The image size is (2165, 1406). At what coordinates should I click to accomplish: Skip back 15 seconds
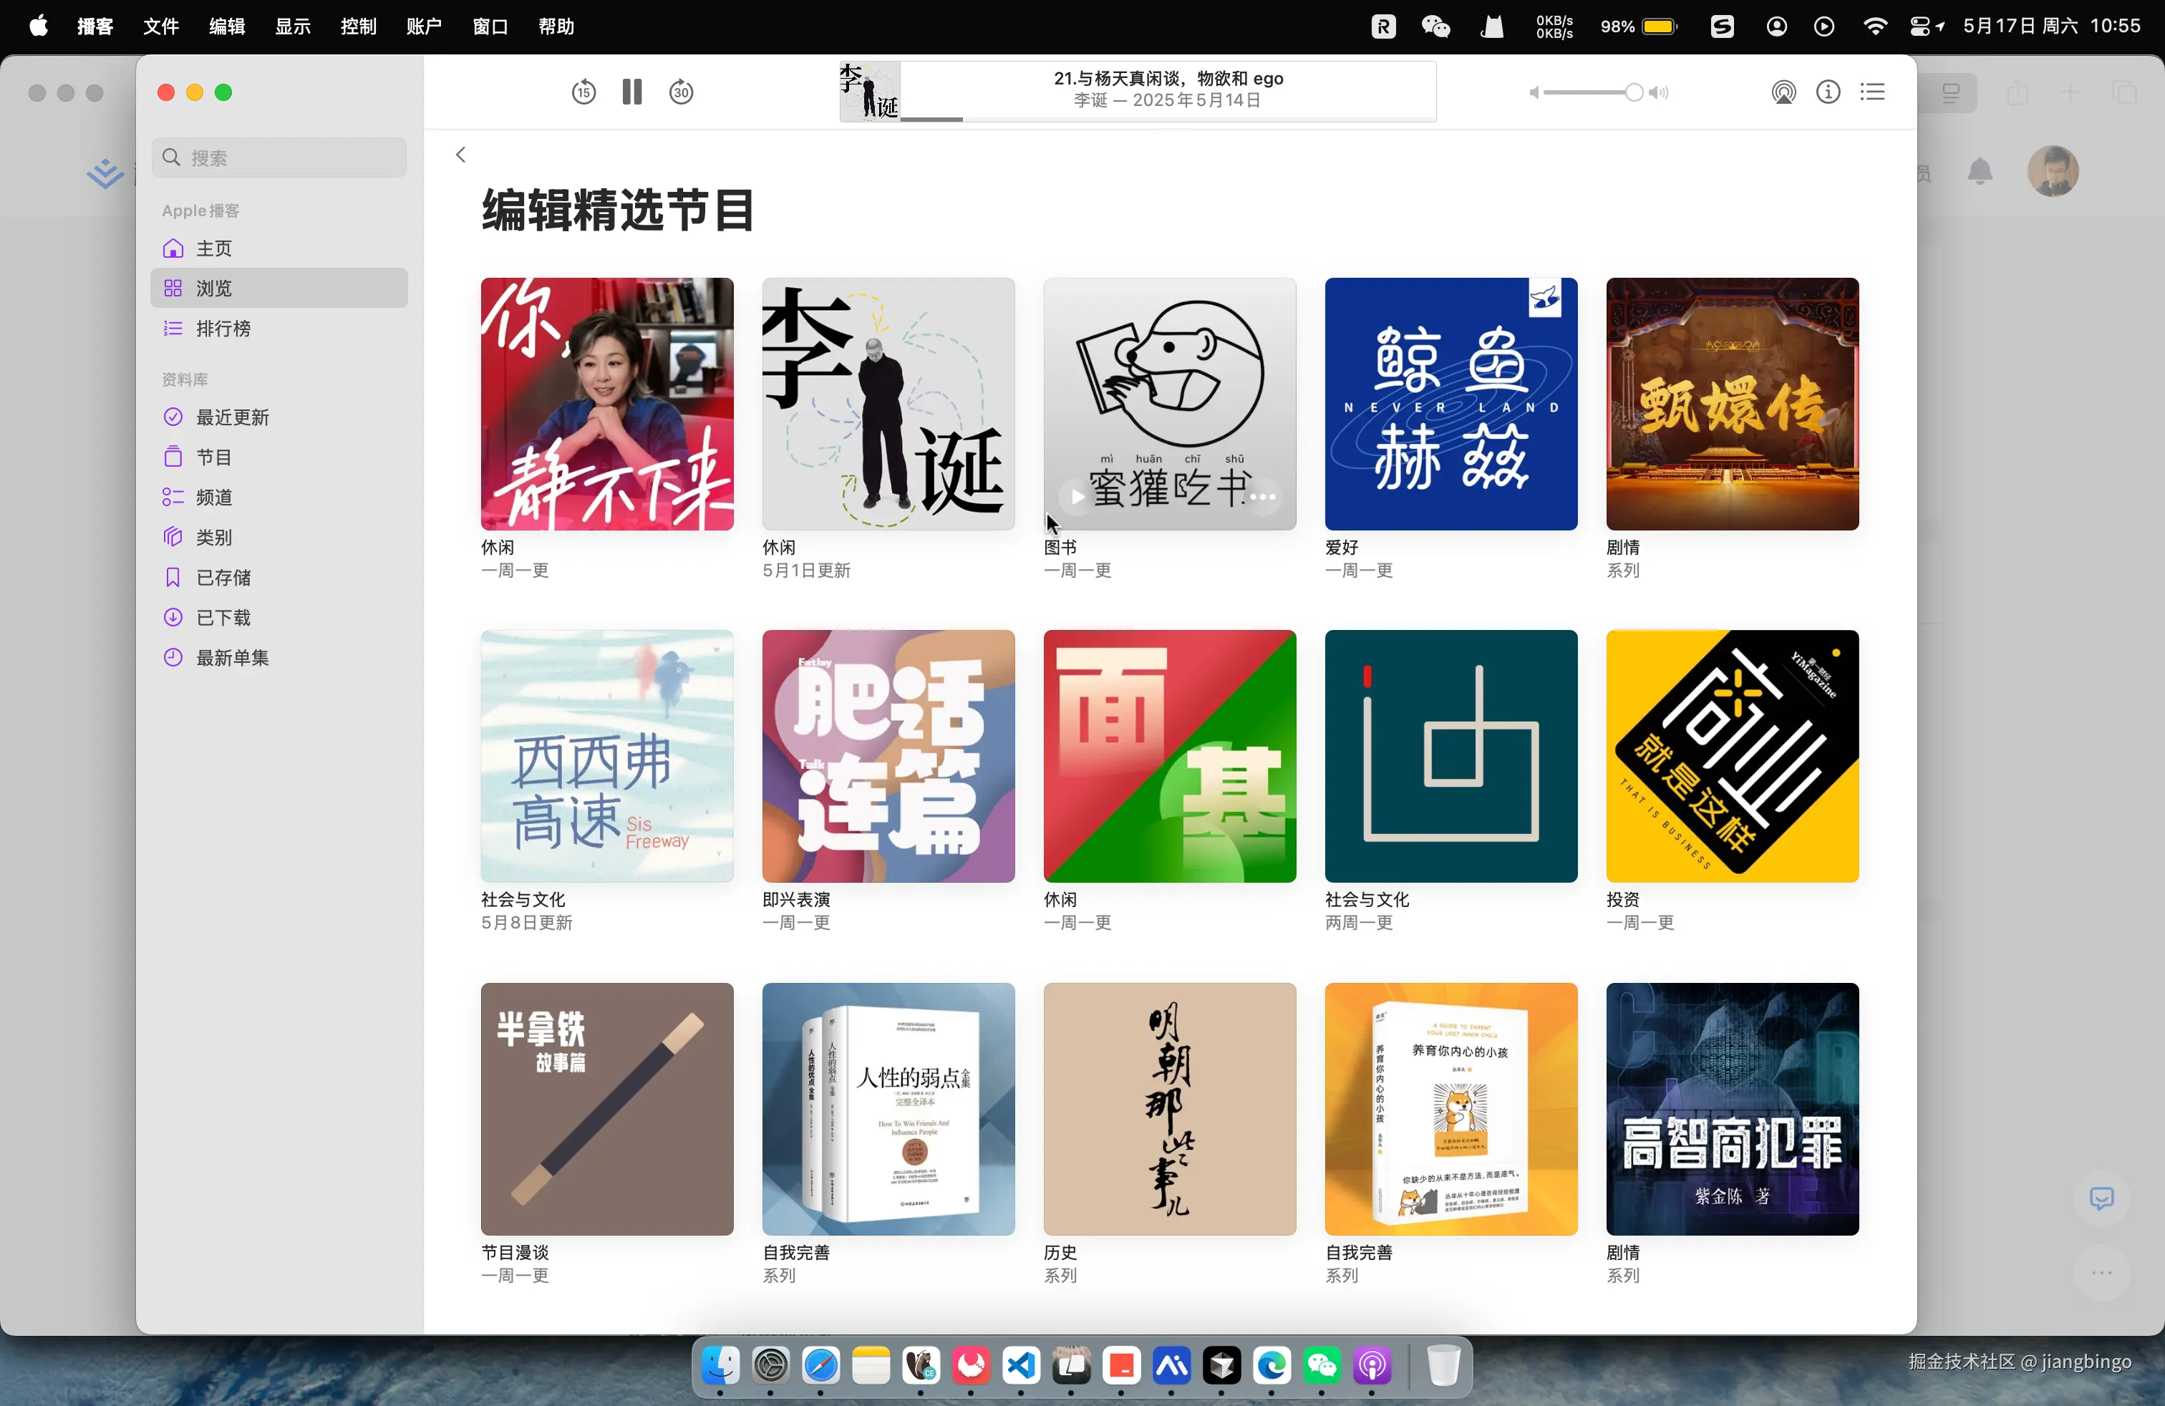(583, 91)
